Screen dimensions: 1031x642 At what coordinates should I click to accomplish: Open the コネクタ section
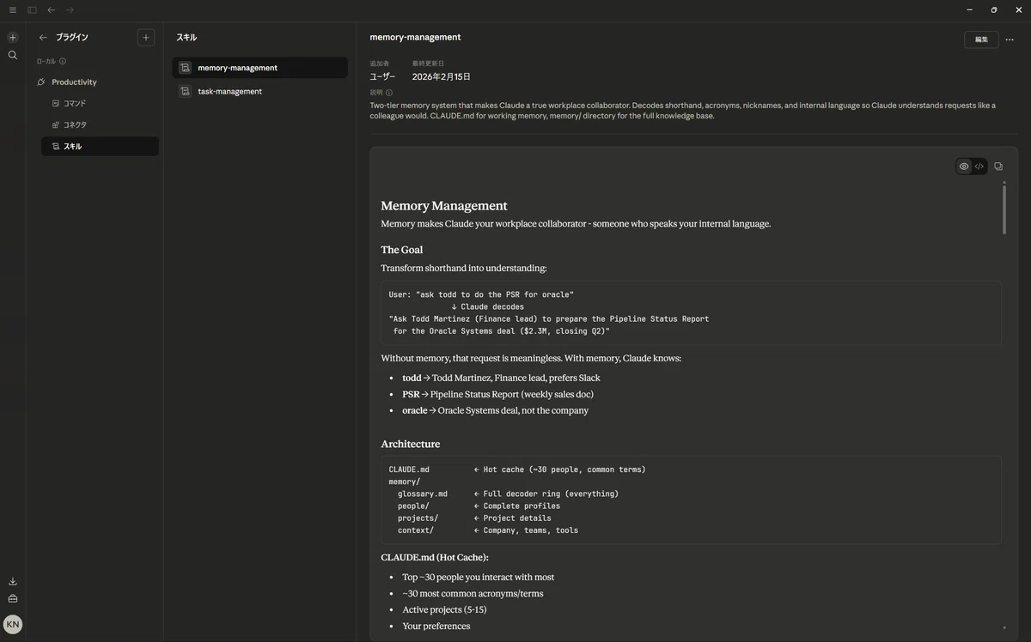click(x=100, y=125)
